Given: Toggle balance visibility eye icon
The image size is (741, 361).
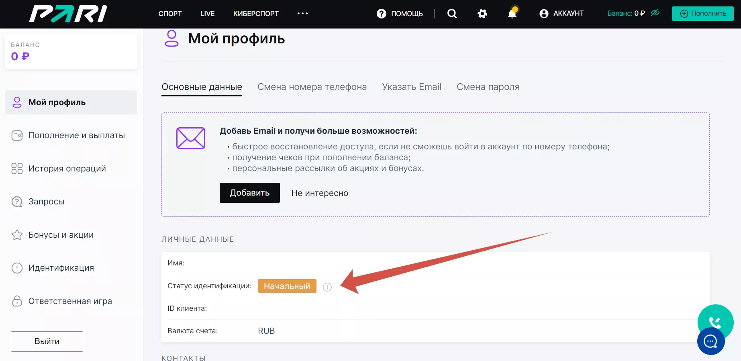Looking at the screenshot, I should [655, 13].
